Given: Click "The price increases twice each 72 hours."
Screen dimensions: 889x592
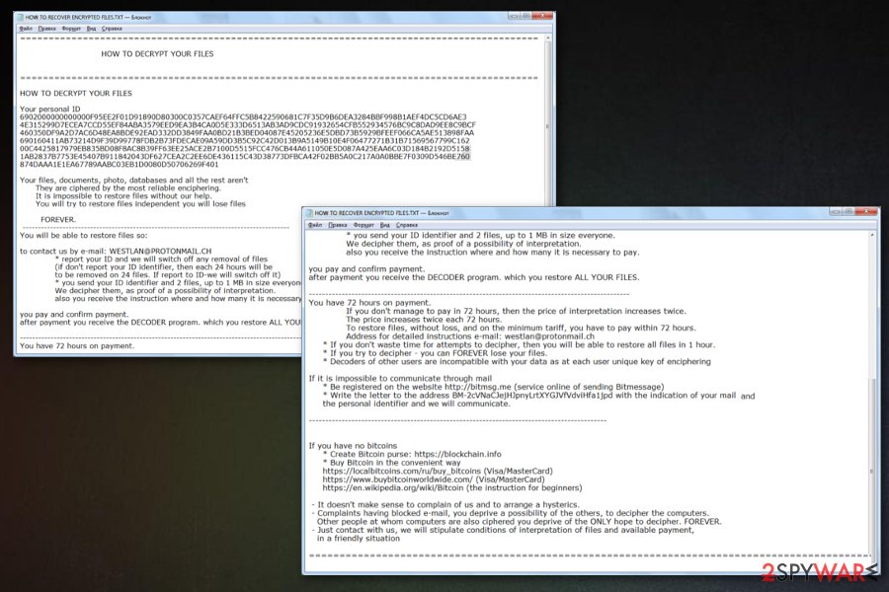Looking at the screenshot, I should tap(423, 320).
